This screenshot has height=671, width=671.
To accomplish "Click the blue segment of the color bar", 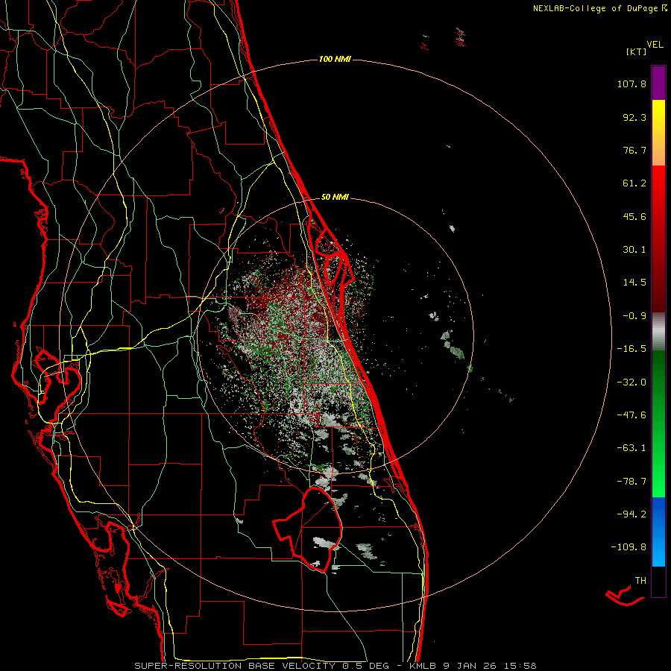I will (x=658, y=532).
